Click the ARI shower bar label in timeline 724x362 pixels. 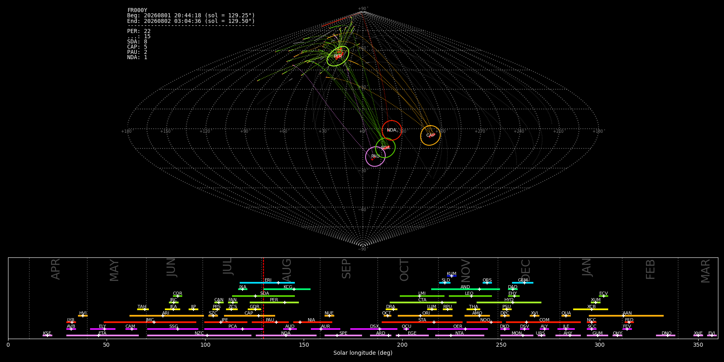[166, 313]
